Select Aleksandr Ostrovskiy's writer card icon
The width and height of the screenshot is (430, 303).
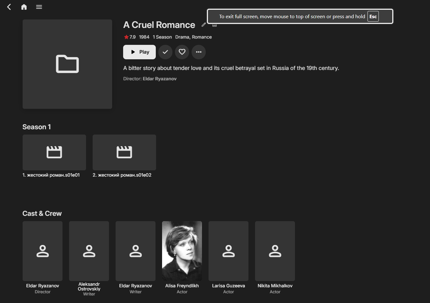click(89, 251)
